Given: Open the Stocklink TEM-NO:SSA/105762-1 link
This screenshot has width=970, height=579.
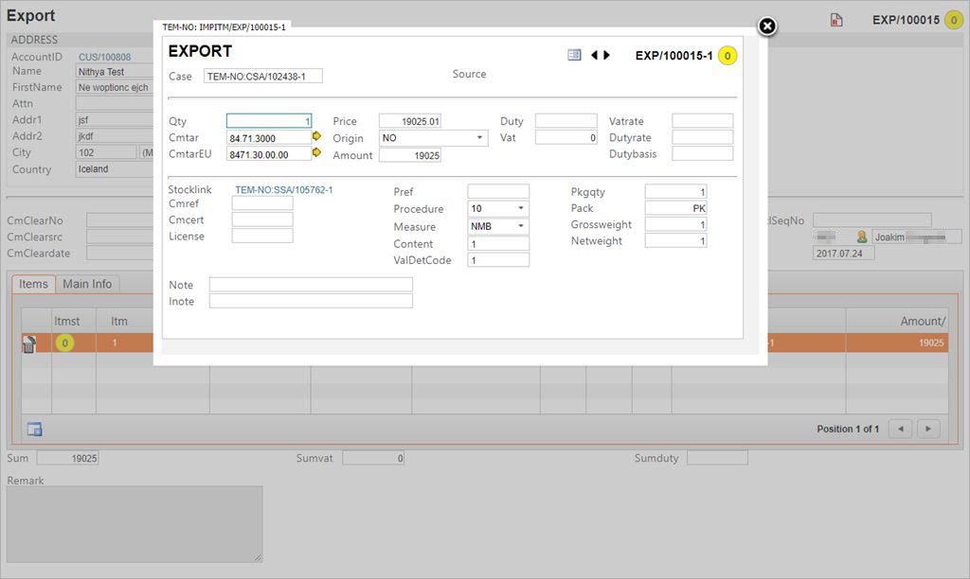Looking at the screenshot, I should click(x=283, y=190).
